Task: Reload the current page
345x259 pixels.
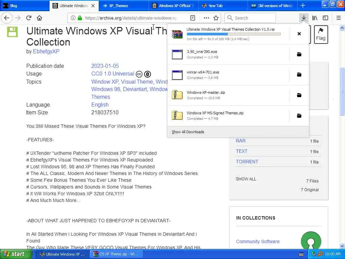Action: 29,18
